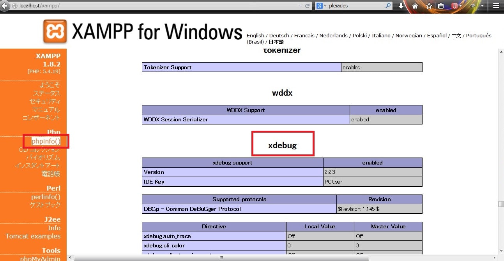This screenshot has height=261, width=504.
Task: Click the horizontal scrollbar thumb
Action: (x=221, y=257)
